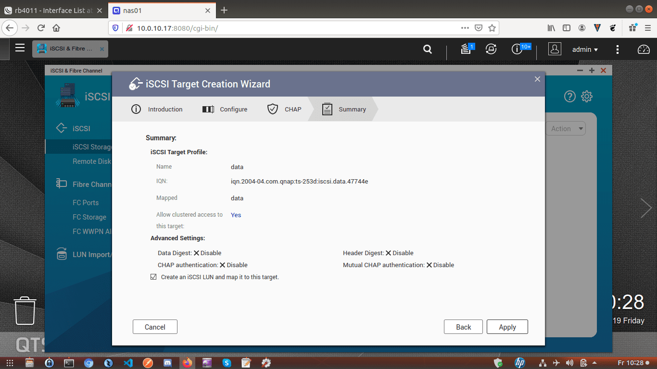657x369 pixels.
Task: Open VS Code from taskbar
Action: pos(128,363)
